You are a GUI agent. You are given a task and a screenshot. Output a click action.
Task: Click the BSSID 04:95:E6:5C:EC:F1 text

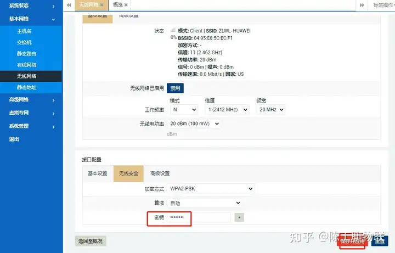tap(205, 38)
